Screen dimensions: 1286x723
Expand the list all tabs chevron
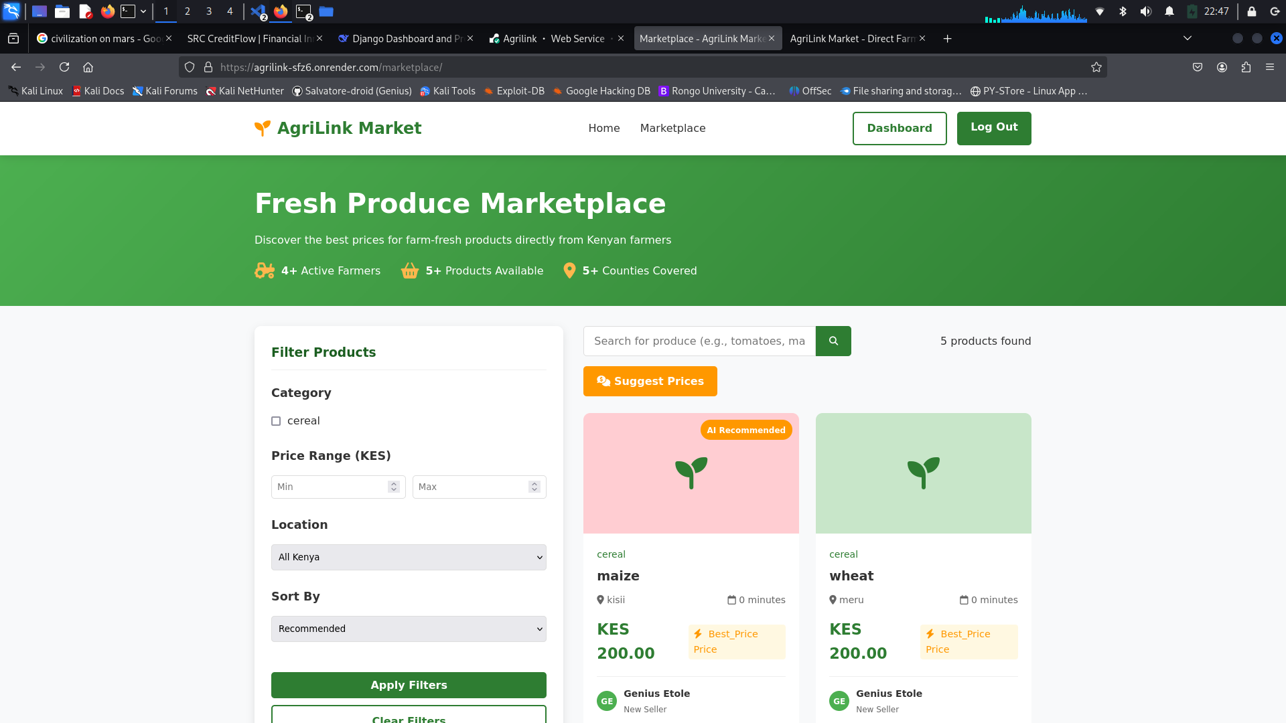pos(1188,38)
